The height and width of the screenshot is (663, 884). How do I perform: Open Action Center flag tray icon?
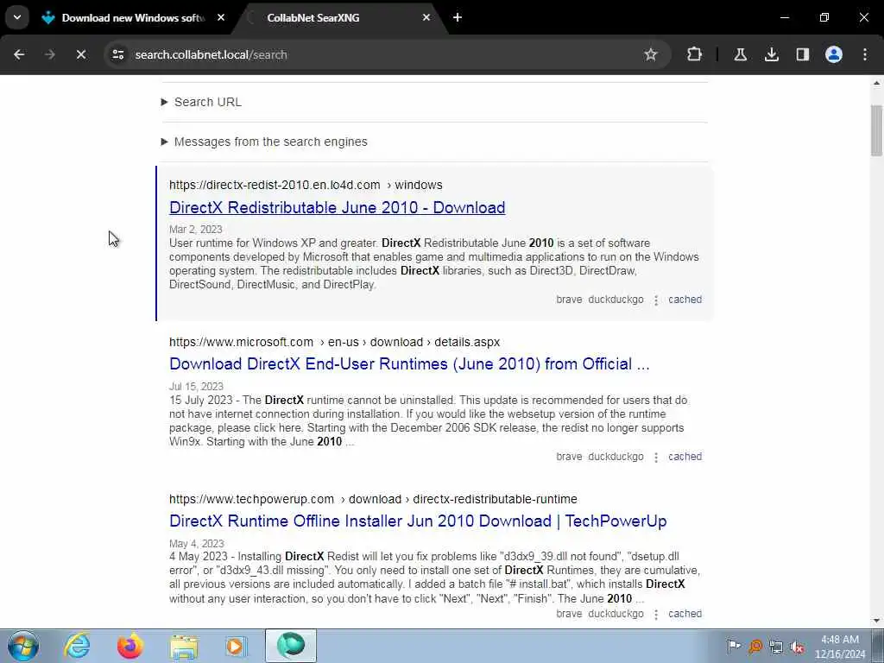click(x=734, y=647)
